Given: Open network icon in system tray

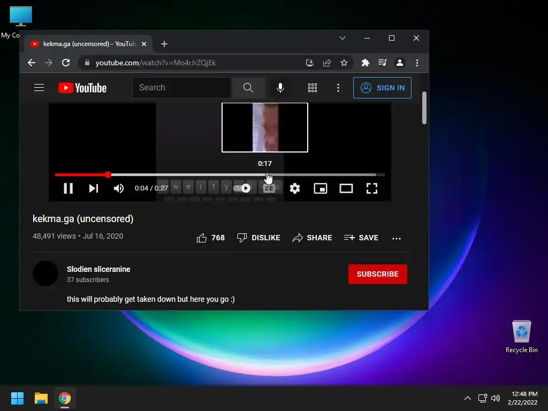Looking at the screenshot, I should point(483,398).
